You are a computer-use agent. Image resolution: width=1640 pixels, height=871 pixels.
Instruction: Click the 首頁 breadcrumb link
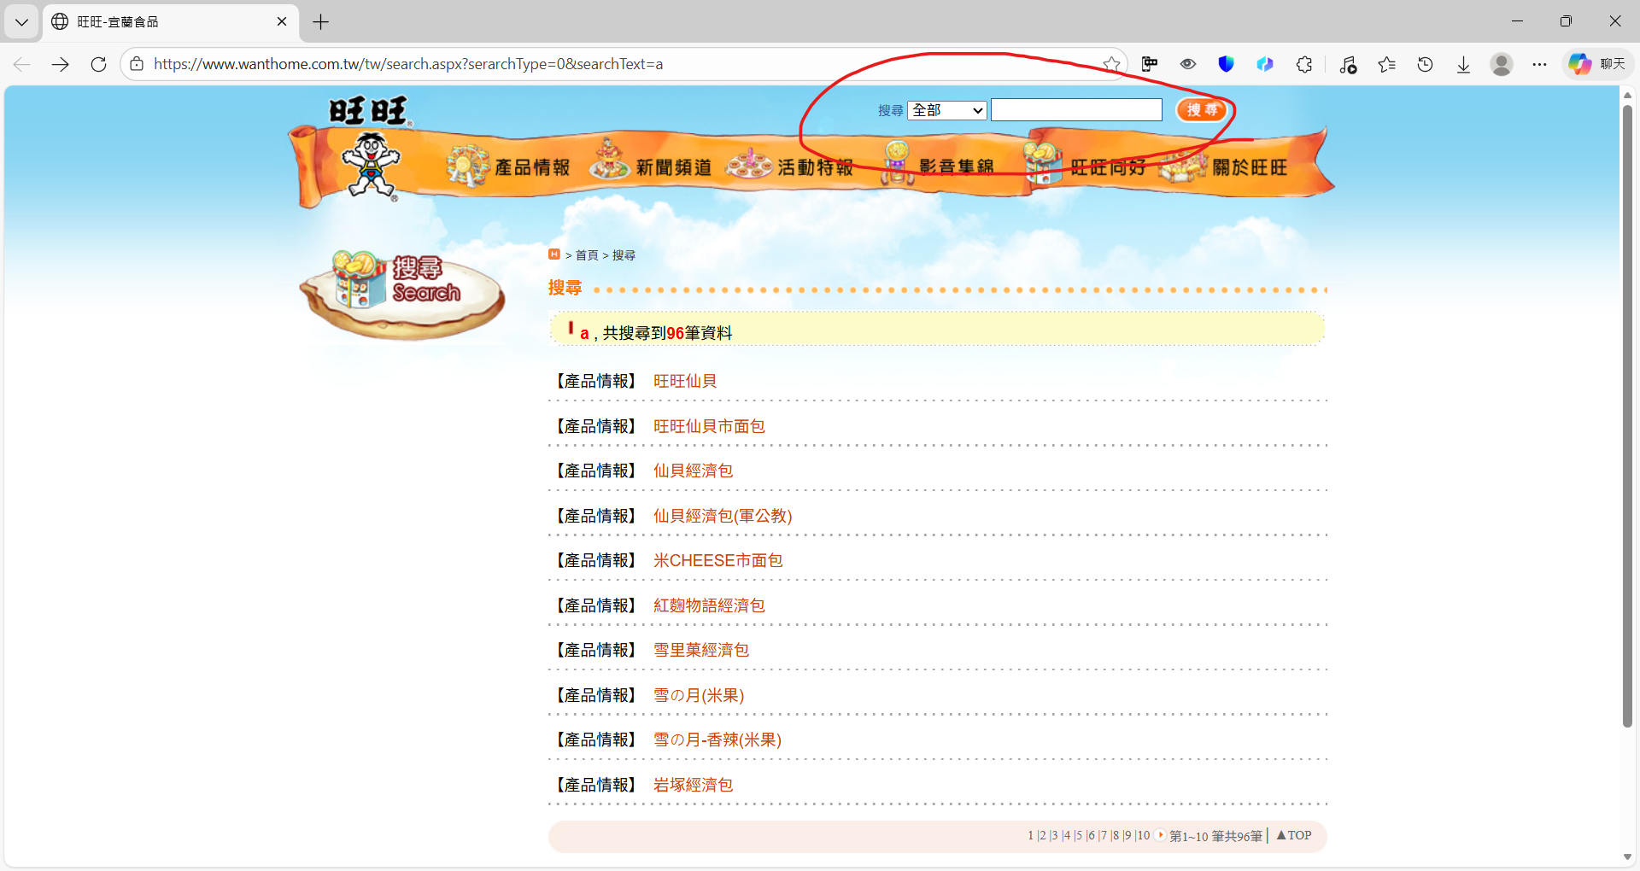587,255
